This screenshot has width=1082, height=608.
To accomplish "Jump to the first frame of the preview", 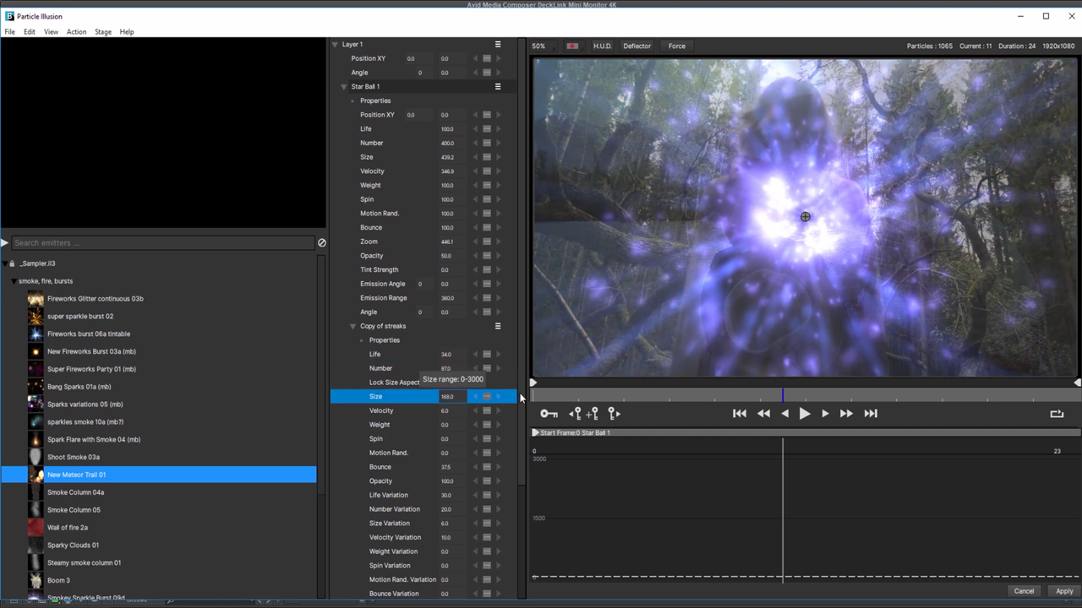I will click(x=739, y=414).
